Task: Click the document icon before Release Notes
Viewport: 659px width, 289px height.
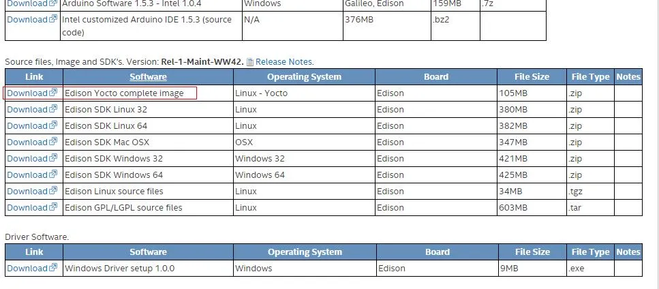Action: 250,62
